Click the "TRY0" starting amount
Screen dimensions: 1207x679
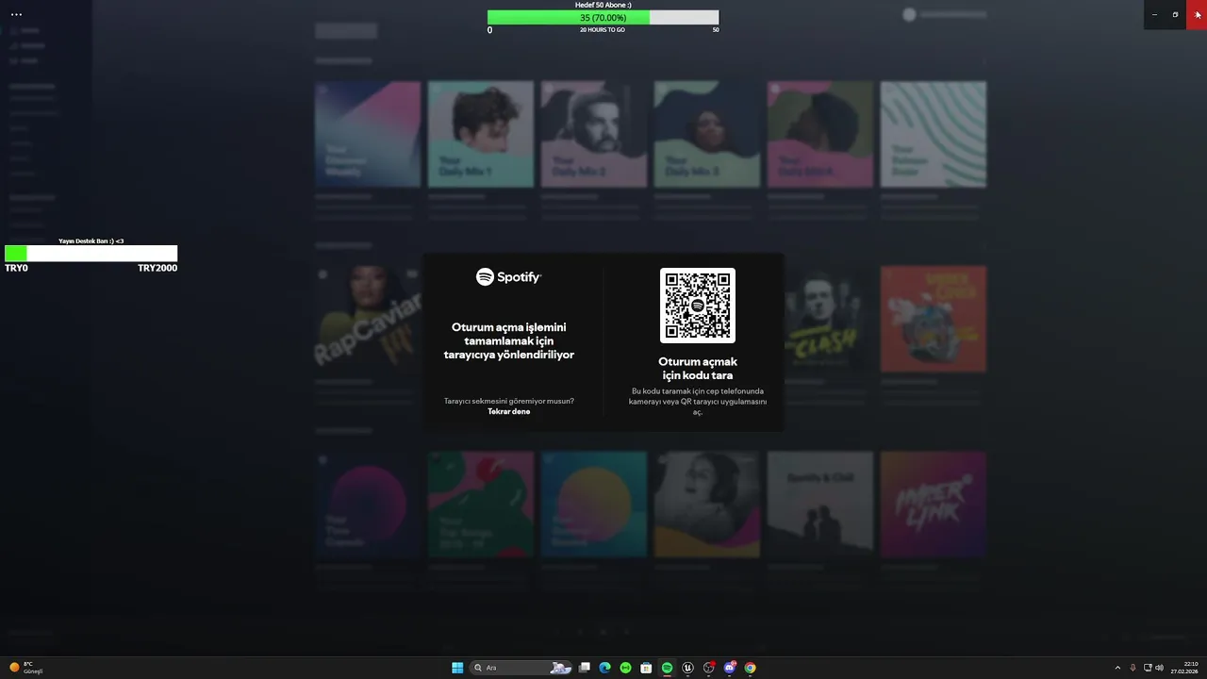pos(16,268)
